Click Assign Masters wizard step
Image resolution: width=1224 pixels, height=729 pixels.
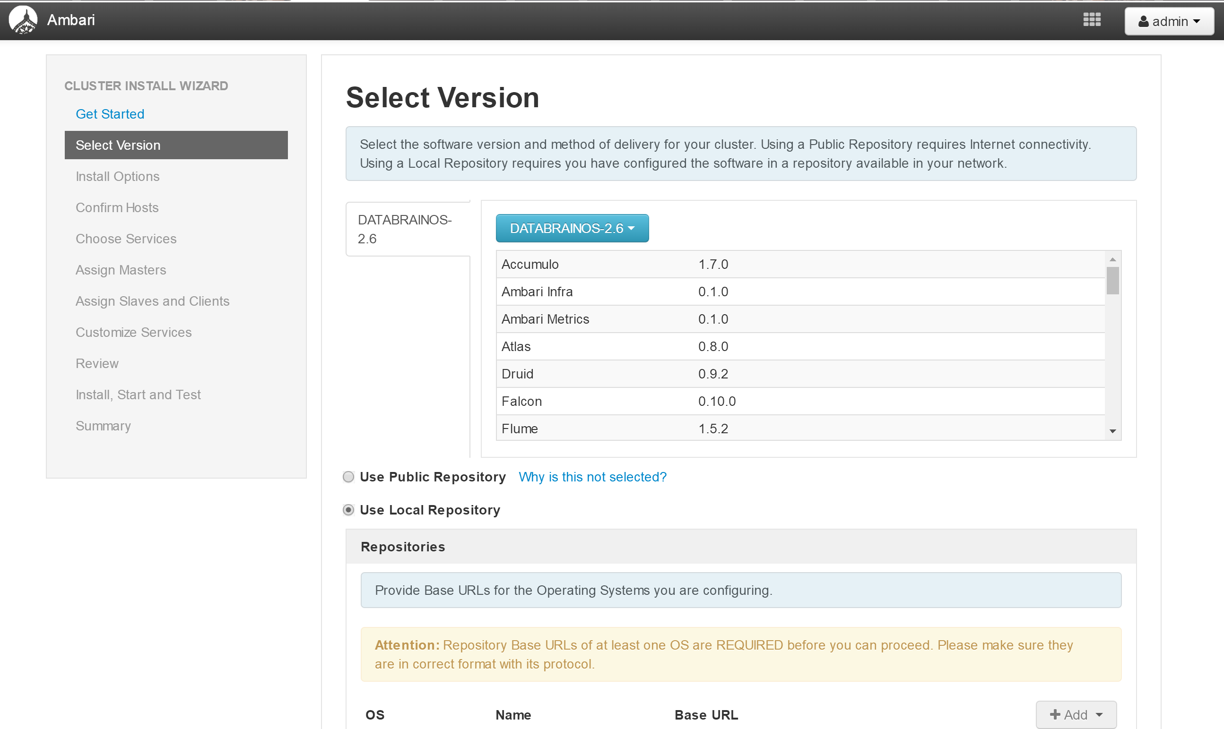121,270
